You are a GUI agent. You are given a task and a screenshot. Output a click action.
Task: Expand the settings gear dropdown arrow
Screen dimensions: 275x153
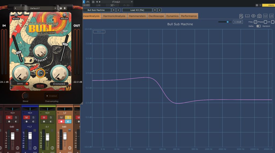pyautogui.click(x=260, y=5)
